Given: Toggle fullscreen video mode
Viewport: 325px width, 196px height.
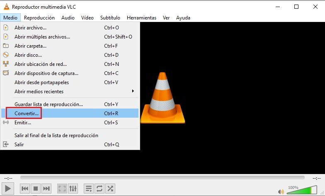Looking at the screenshot, I should [x=62, y=189].
